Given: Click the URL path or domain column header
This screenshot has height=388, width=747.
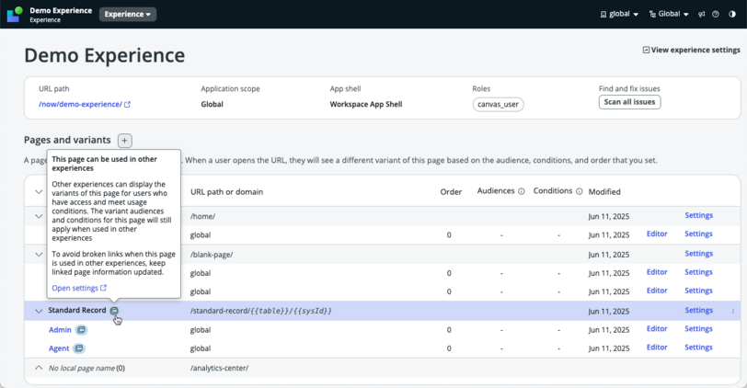Looking at the screenshot, I should coord(226,192).
